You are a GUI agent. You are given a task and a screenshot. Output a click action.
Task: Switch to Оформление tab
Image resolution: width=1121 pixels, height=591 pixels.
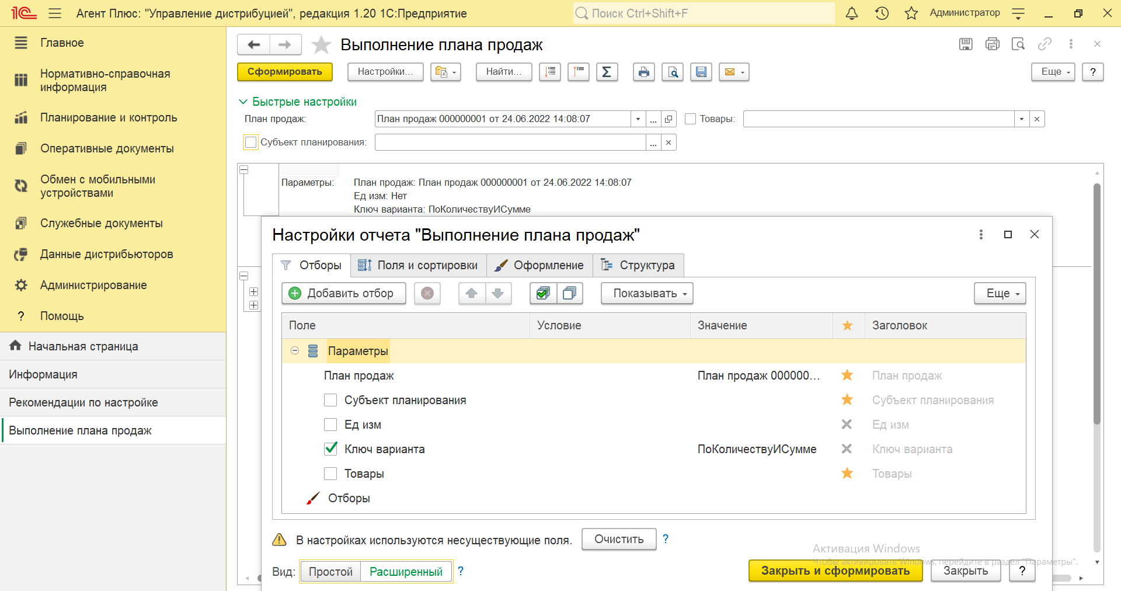pos(539,265)
